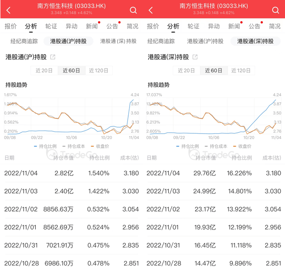This screenshot has width=285, height=271.
Task: Switch to 报价 tab in the left panel
Action: [x=11, y=26]
